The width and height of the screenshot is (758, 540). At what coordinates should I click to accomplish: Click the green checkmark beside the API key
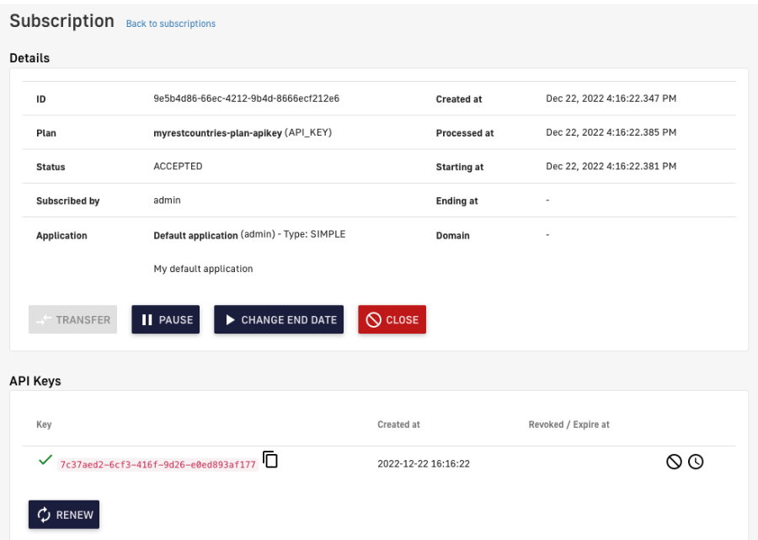point(45,461)
